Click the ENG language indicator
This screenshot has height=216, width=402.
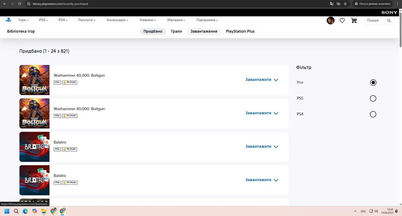pos(363,212)
